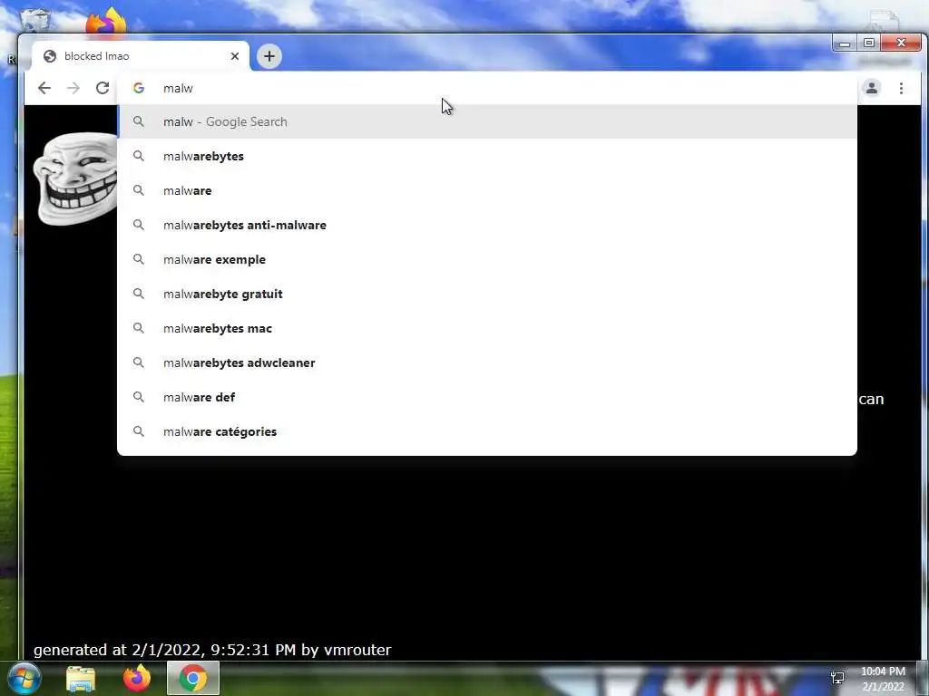
Task: Open the taskbar clock showing 10:04 PM
Action: point(883,679)
